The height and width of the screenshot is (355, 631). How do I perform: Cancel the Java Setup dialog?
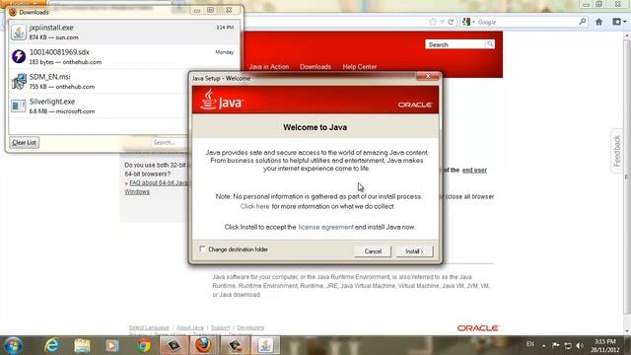[x=373, y=251]
